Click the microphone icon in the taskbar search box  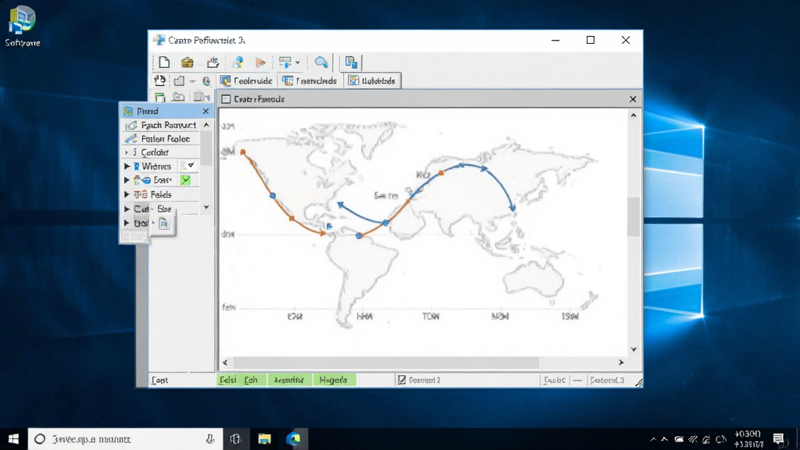(x=209, y=439)
